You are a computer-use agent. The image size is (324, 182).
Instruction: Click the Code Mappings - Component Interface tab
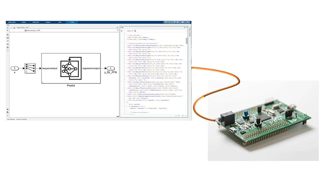point(17,119)
